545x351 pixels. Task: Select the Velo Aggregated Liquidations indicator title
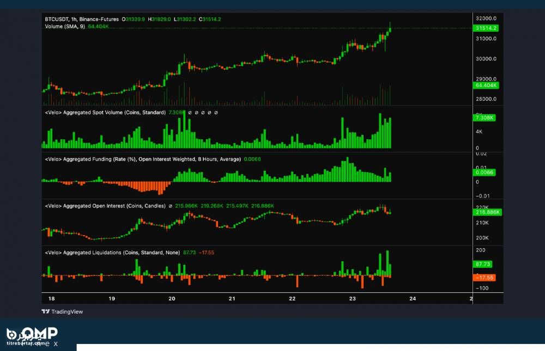pos(112,253)
